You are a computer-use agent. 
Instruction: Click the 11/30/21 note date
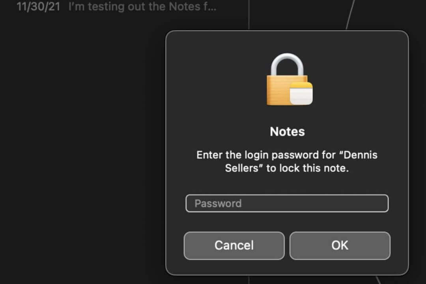pos(38,7)
